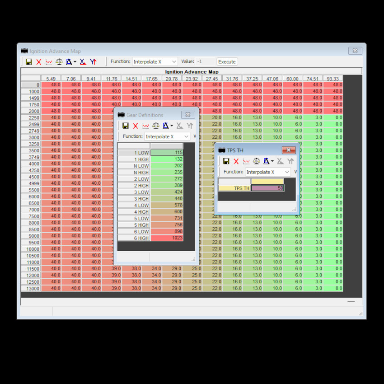Viewport: 384px width, 384px height.
Task: Select the 47.06 column header
Action: tap(272, 78)
